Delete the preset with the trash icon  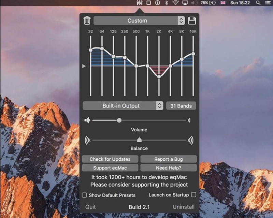pyautogui.click(x=87, y=20)
